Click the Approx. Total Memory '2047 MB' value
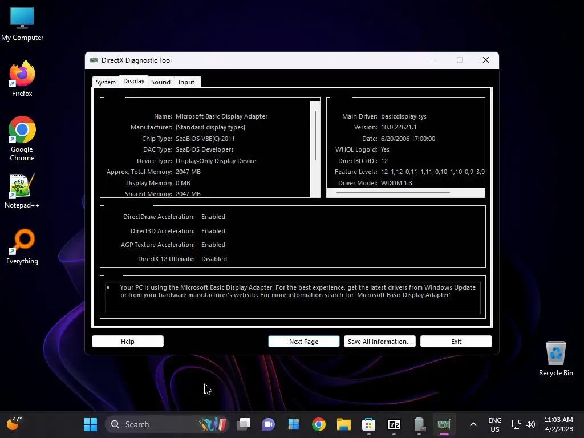This screenshot has width=584, height=438. [x=188, y=172]
